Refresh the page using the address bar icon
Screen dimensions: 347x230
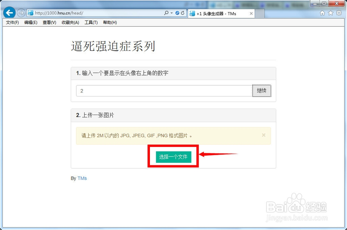coord(183,13)
